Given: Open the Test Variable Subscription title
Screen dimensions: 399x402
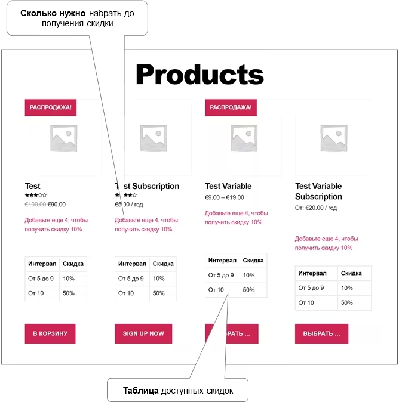Looking at the screenshot, I should coord(318,191).
